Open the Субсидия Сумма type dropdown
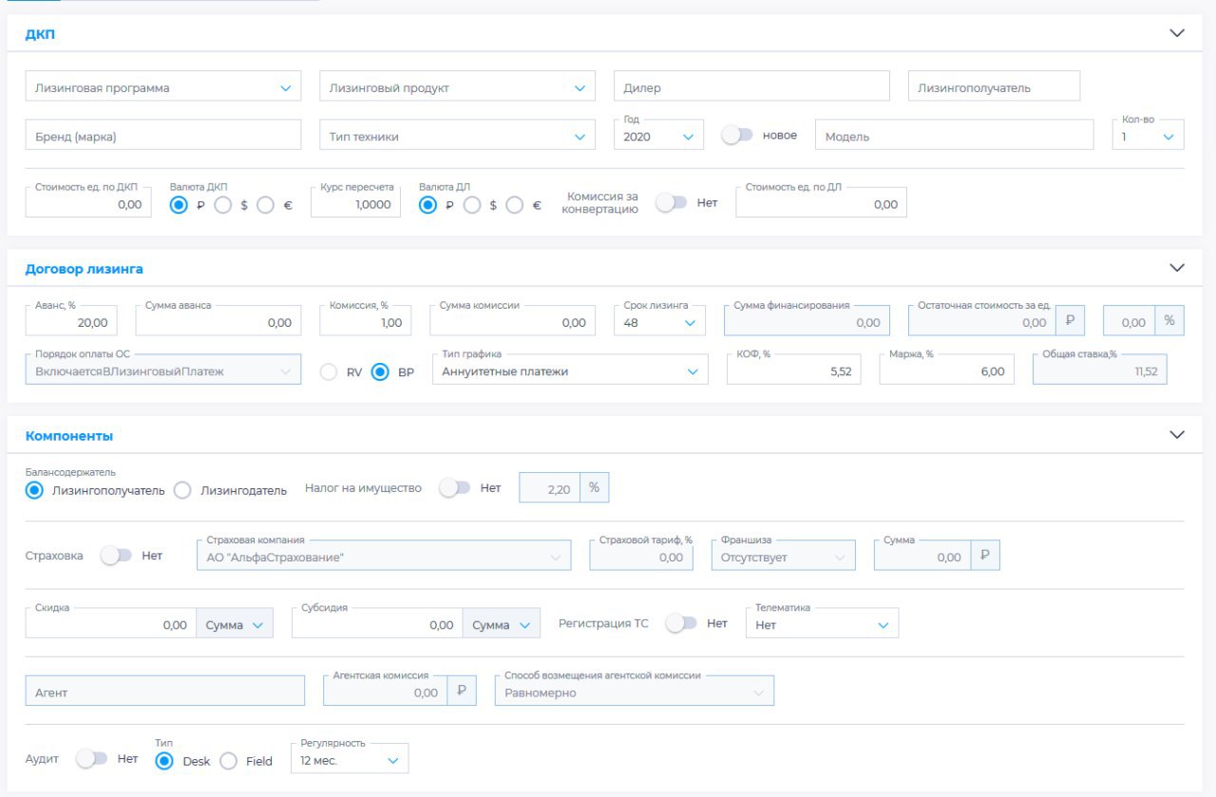1216x797 pixels. point(502,625)
